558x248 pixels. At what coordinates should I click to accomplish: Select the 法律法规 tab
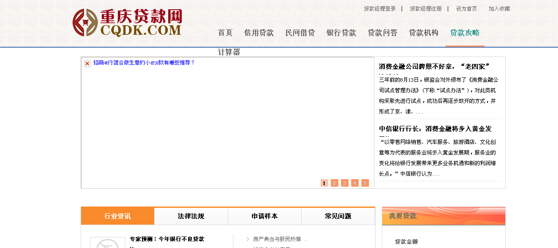pyautogui.click(x=191, y=216)
